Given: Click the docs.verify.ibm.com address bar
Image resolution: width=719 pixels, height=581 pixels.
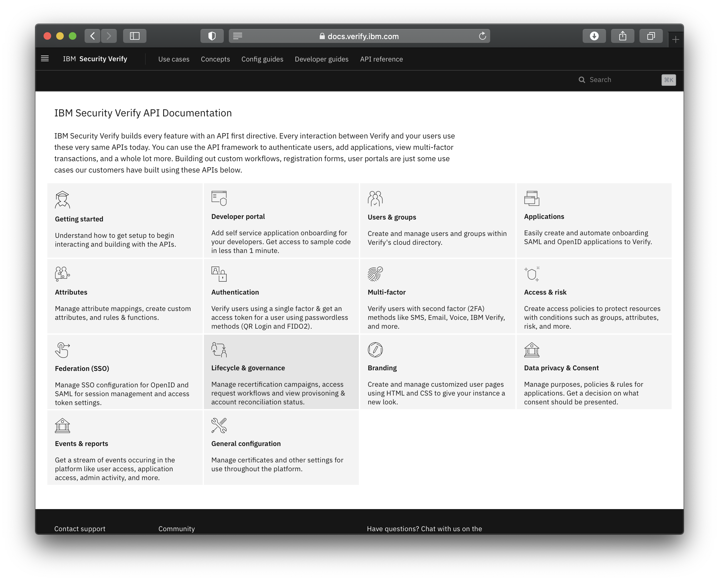Looking at the screenshot, I should tap(359, 36).
